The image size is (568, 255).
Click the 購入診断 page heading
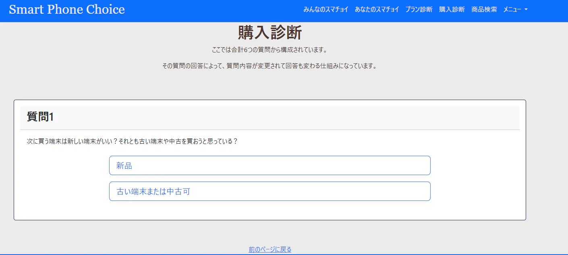click(x=270, y=32)
